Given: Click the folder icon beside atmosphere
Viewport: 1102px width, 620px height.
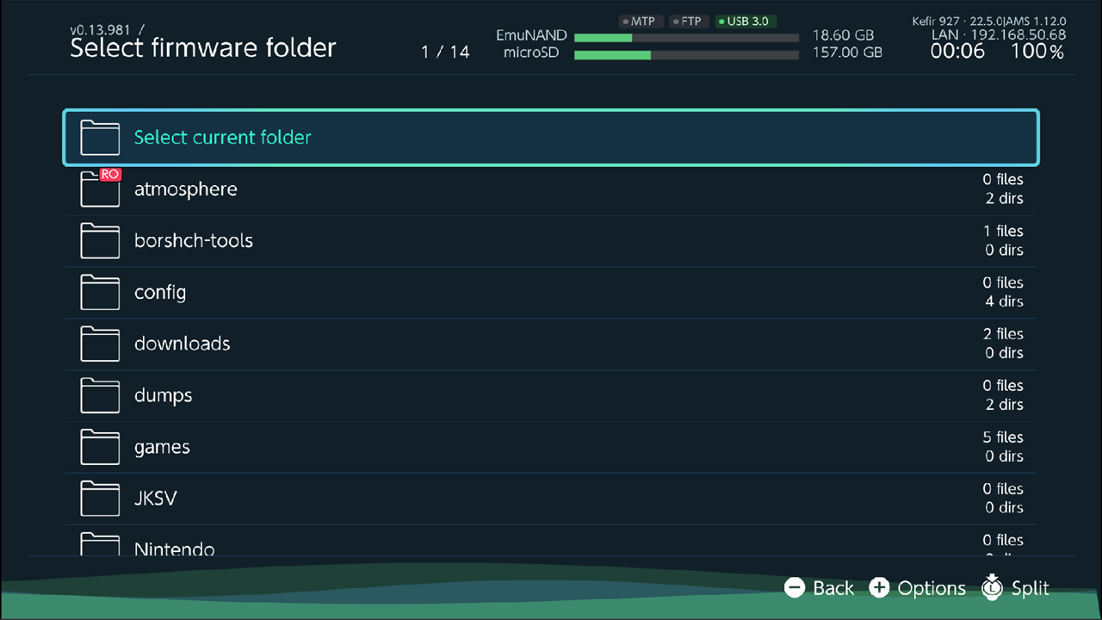Looking at the screenshot, I should point(100,189).
